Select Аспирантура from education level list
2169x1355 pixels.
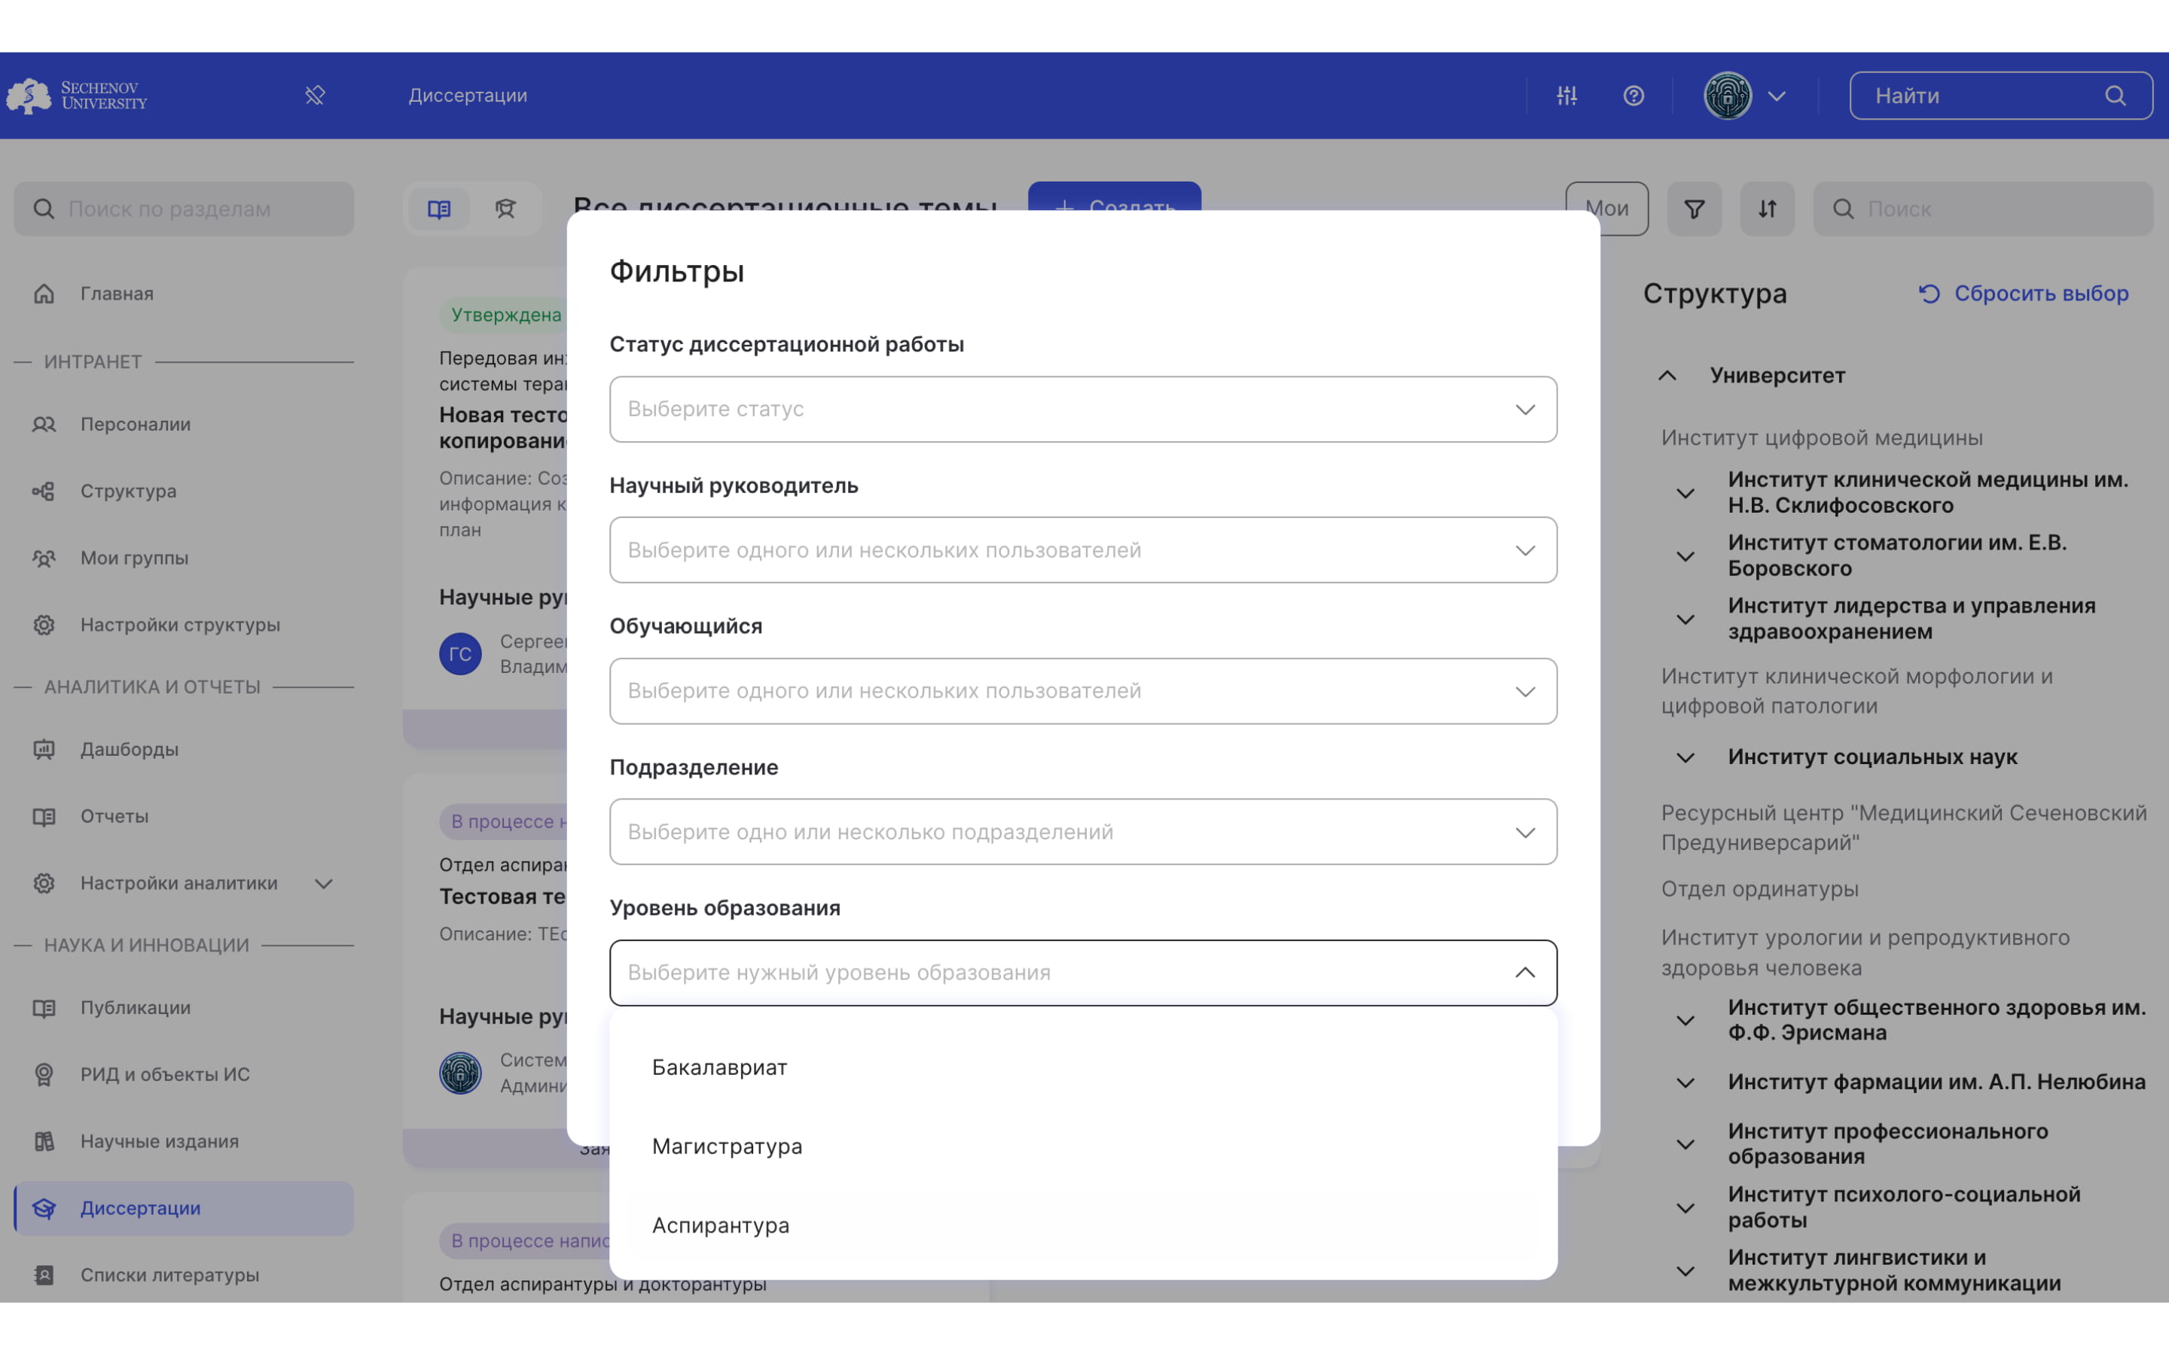(721, 1226)
